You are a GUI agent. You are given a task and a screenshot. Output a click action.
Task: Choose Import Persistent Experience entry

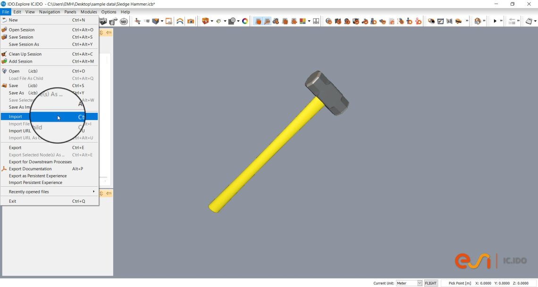(x=50, y=183)
